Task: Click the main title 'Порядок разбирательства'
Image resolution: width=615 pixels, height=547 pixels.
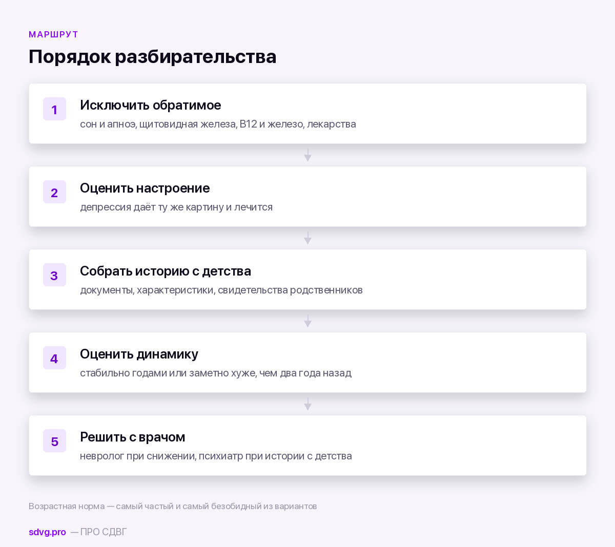Action: coord(153,56)
